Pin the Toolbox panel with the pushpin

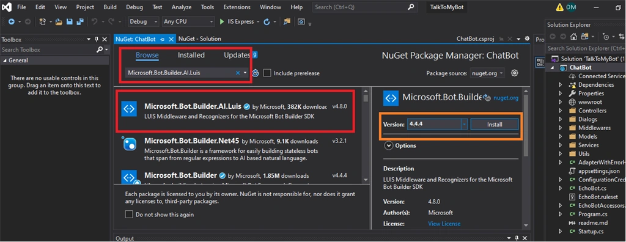(97, 40)
